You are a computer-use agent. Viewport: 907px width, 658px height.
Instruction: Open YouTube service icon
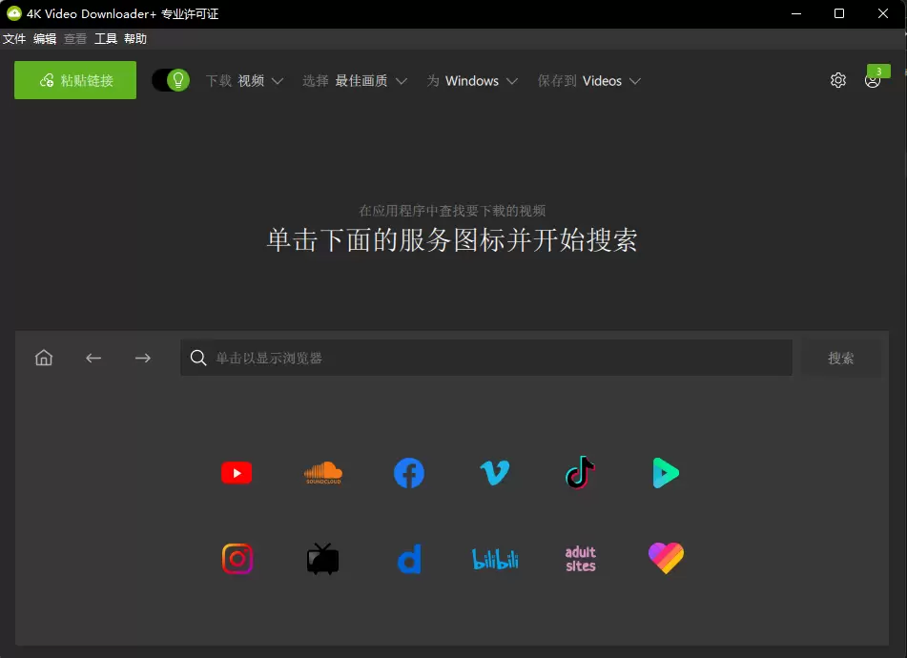(237, 473)
